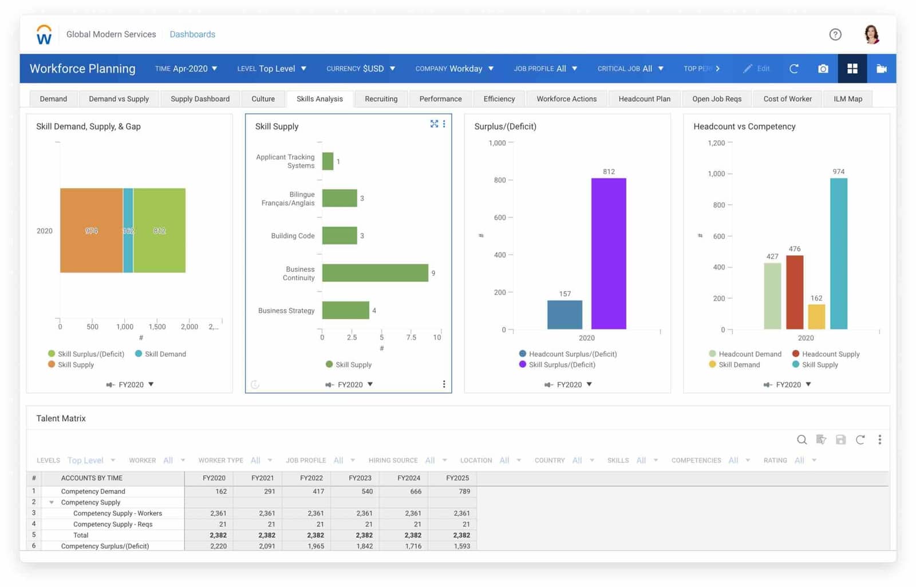Refresh the Workforce Planning dashboard
The height and width of the screenshot is (587, 916).
794,69
